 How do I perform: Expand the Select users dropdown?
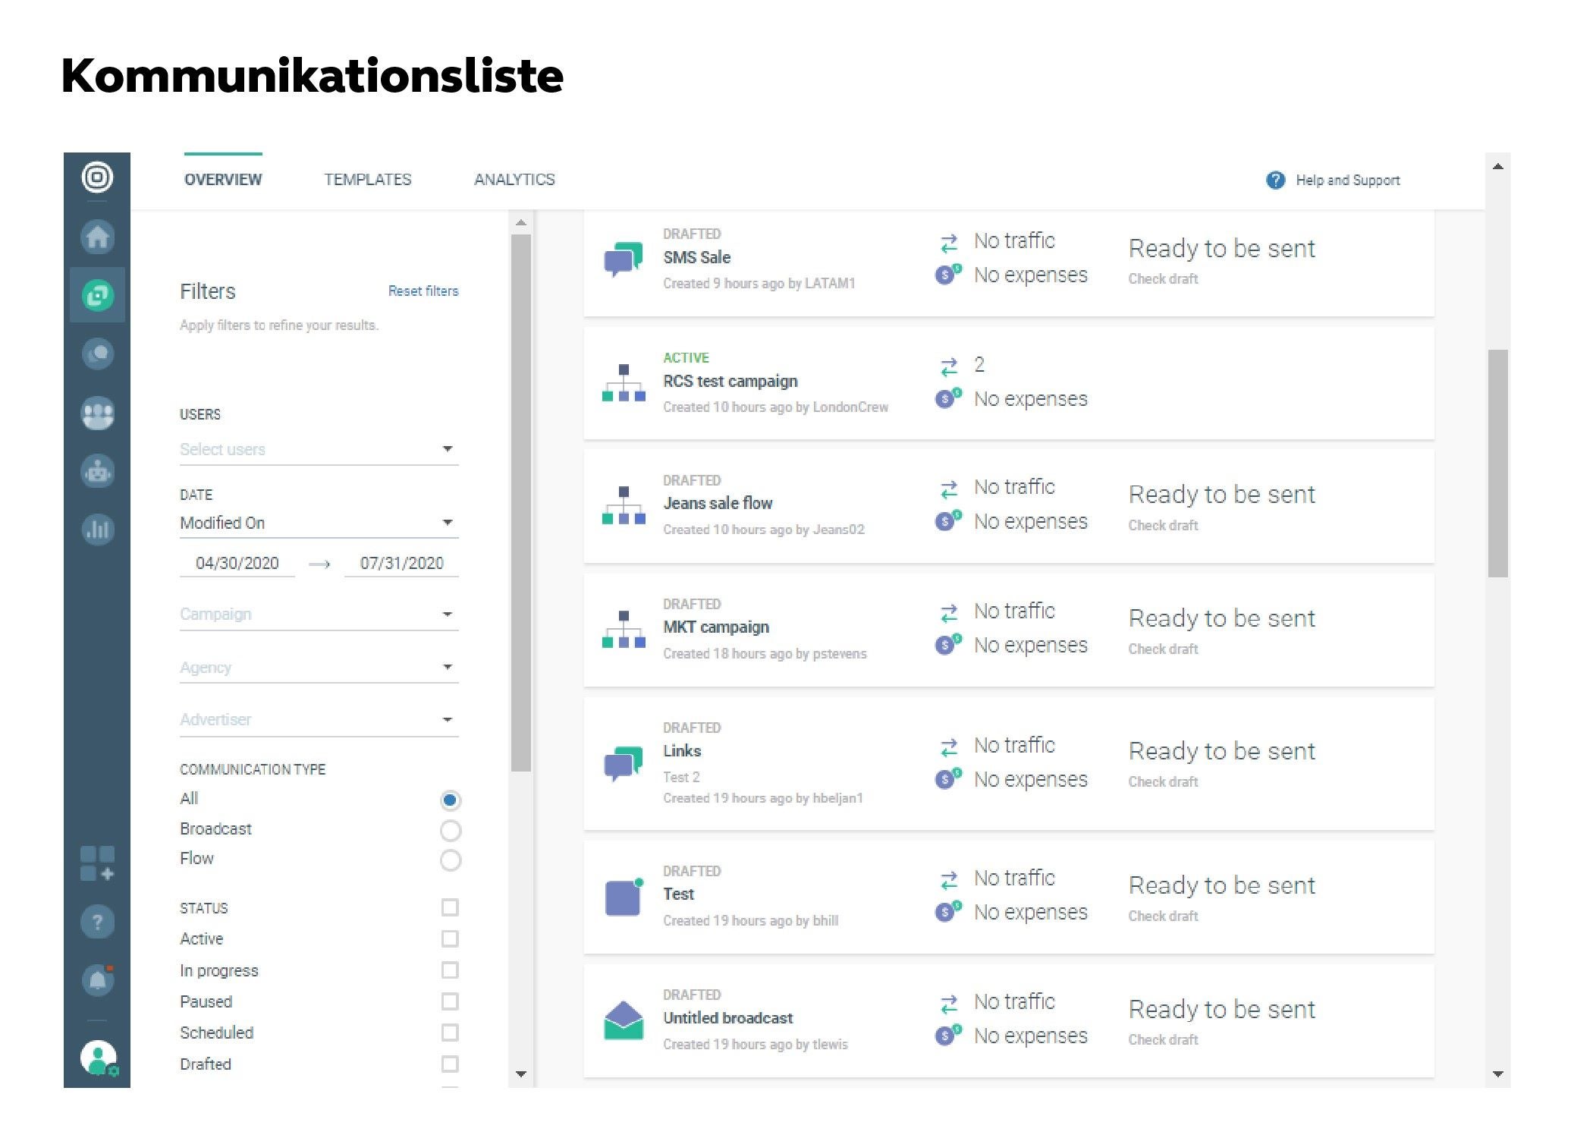pyautogui.click(x=319, y=449)
